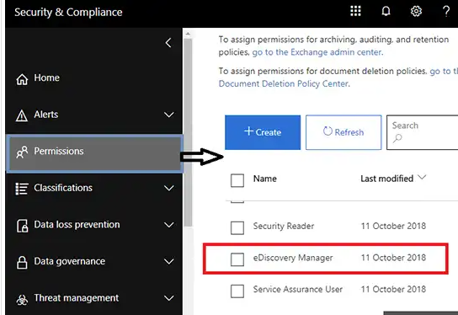This screenshot has height=315, width=458.
Task: Select Permissions in sidebar
Action: (94, 153)
